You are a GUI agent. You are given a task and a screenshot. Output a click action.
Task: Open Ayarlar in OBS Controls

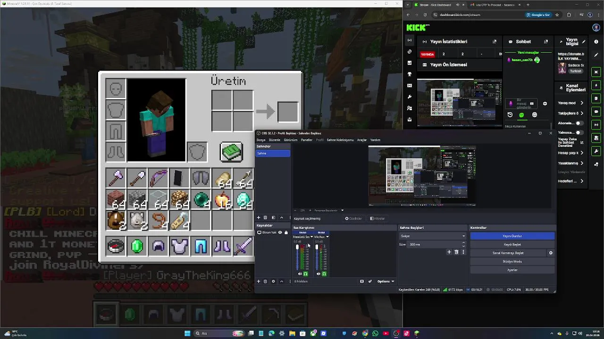[x=512, y=270]
